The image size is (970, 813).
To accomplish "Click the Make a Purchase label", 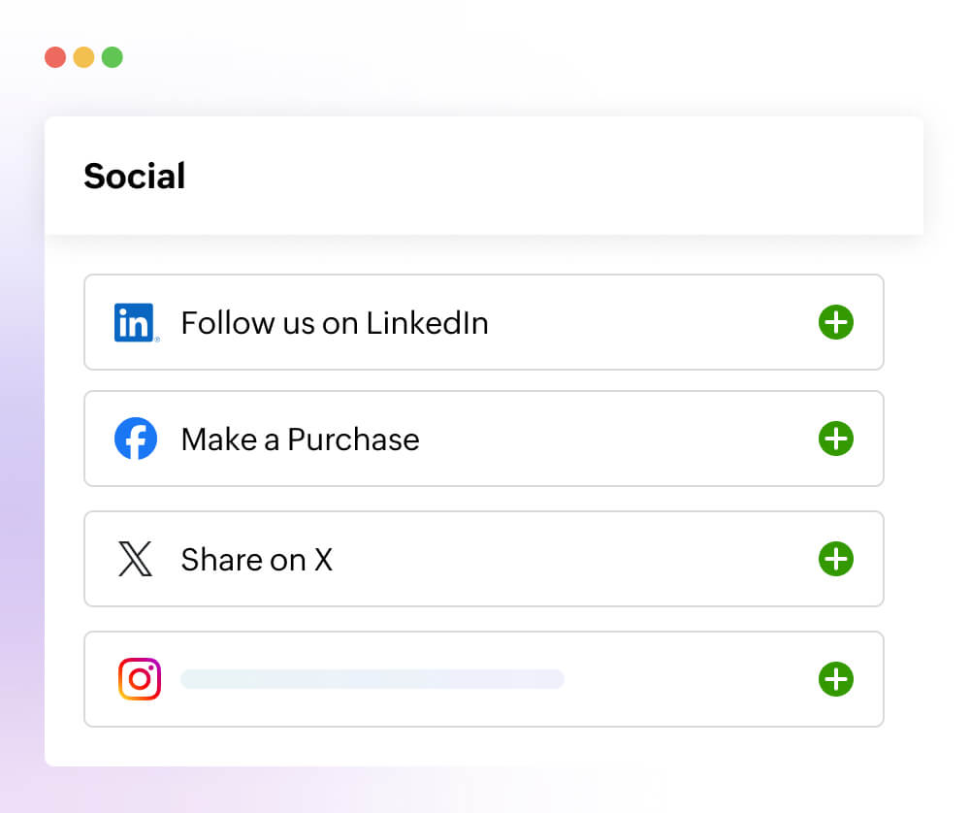I will click(300, 439).
